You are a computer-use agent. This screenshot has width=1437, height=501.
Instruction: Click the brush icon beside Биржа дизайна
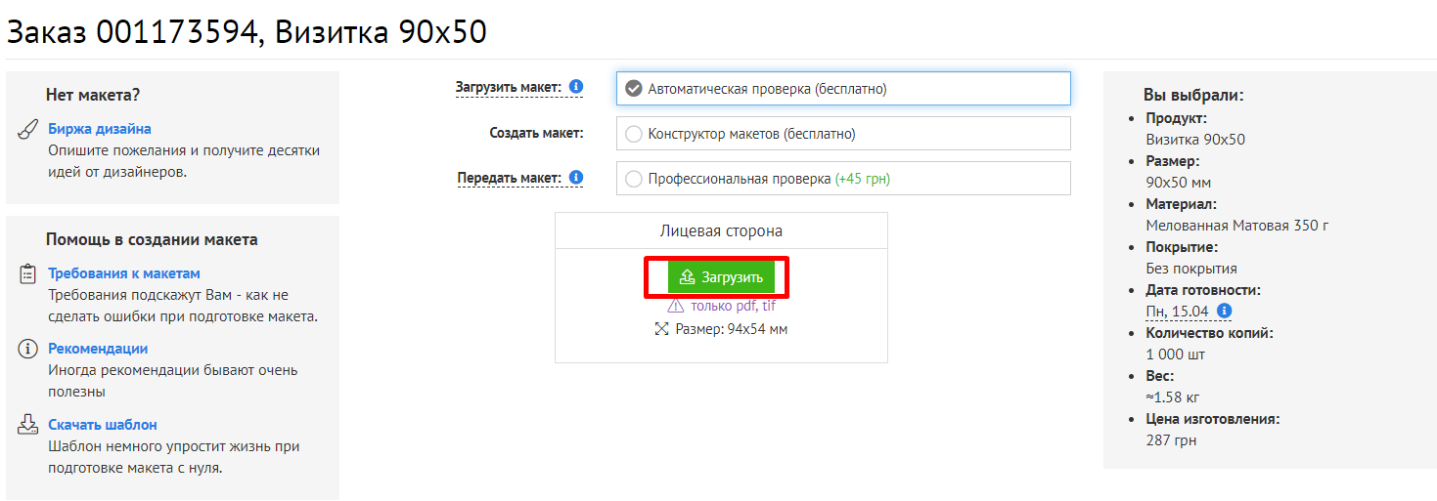click(x=28, y=130)
